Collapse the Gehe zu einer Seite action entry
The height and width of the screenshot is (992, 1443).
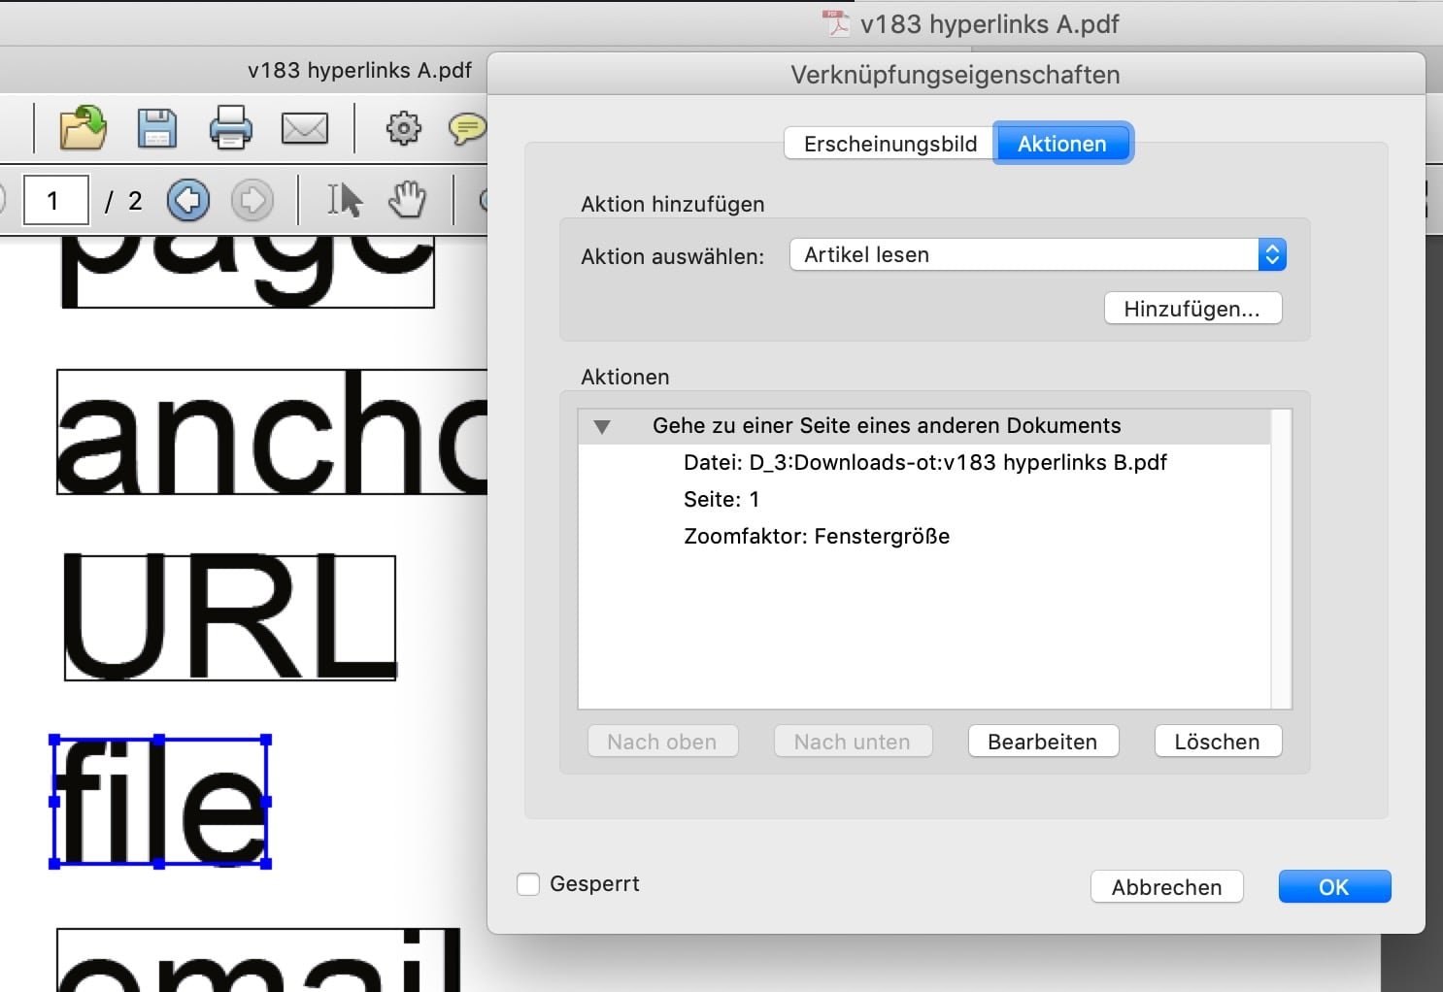coord(604,425)
